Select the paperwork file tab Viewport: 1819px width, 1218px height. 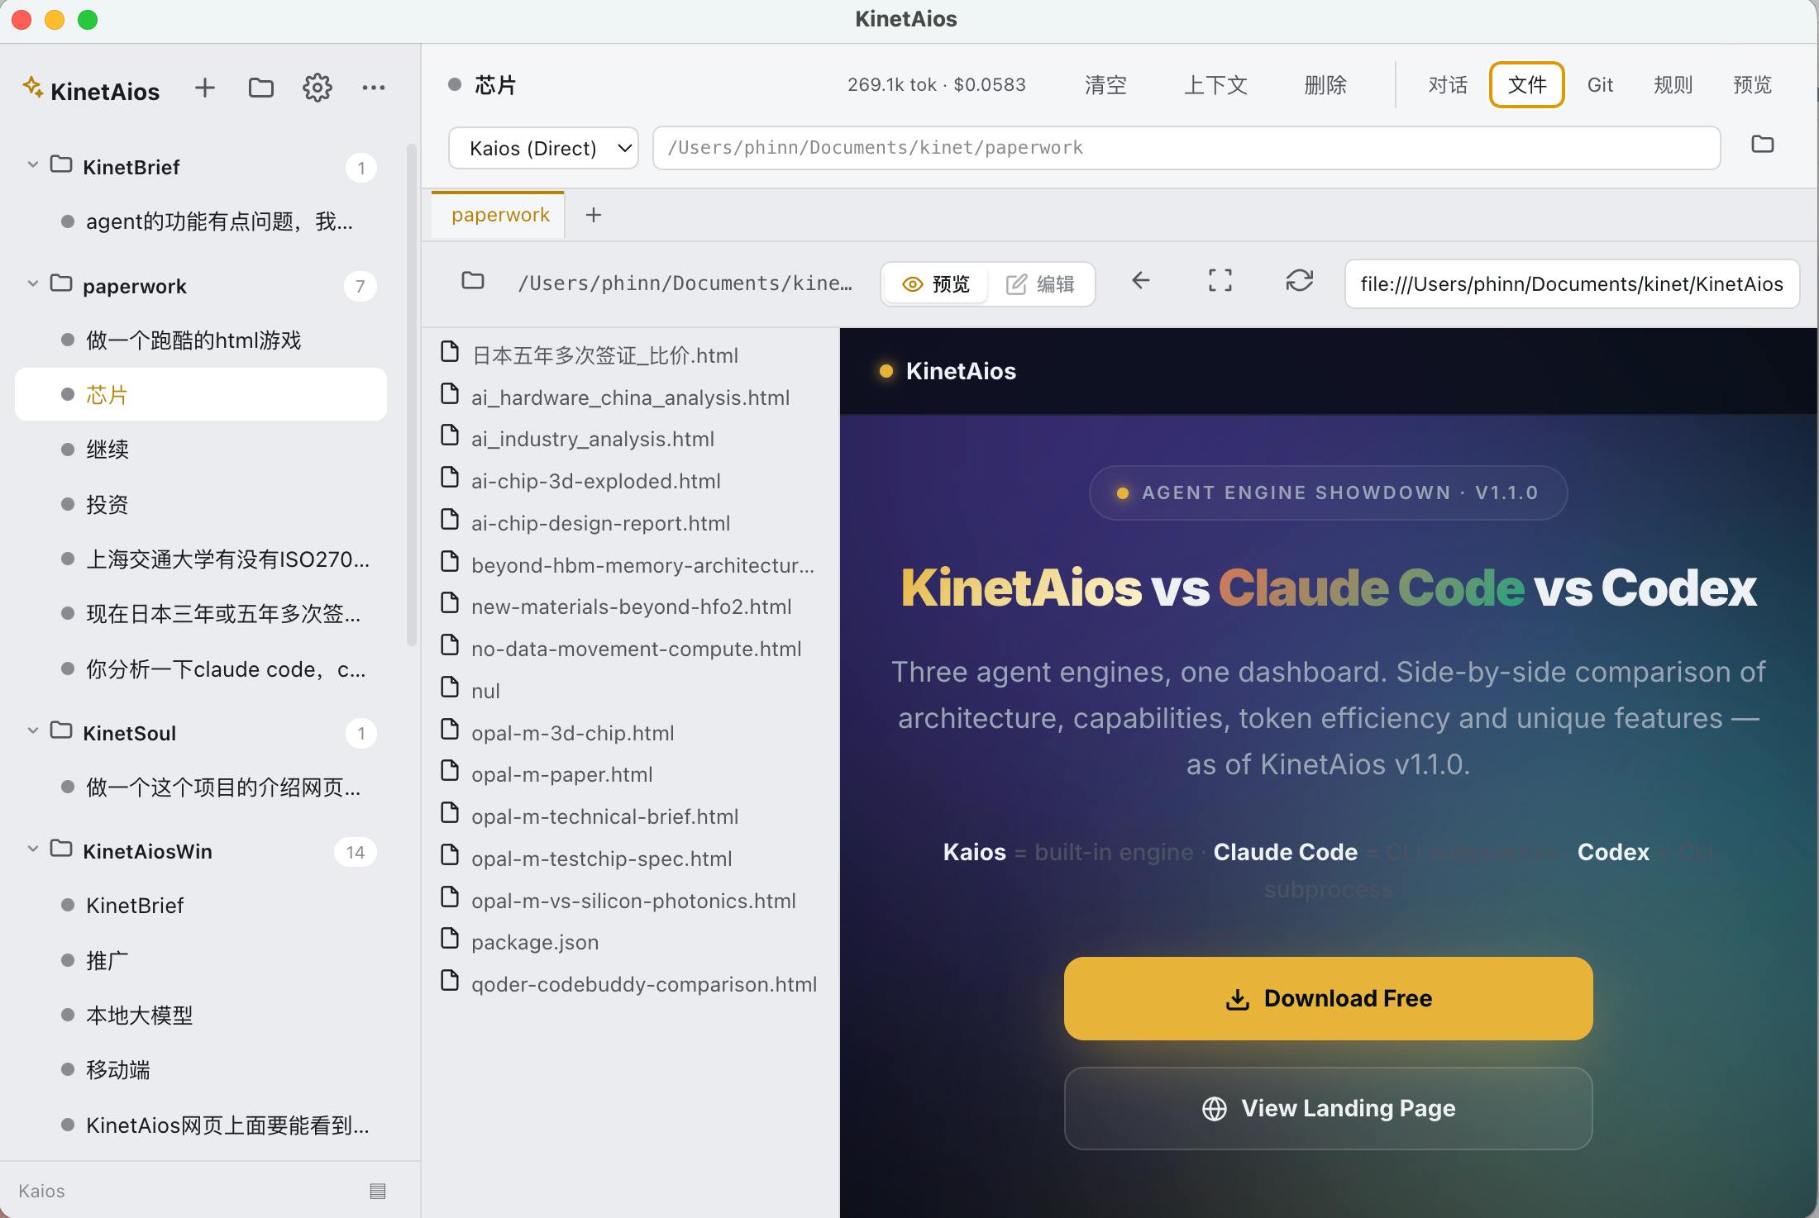(499, 215)
